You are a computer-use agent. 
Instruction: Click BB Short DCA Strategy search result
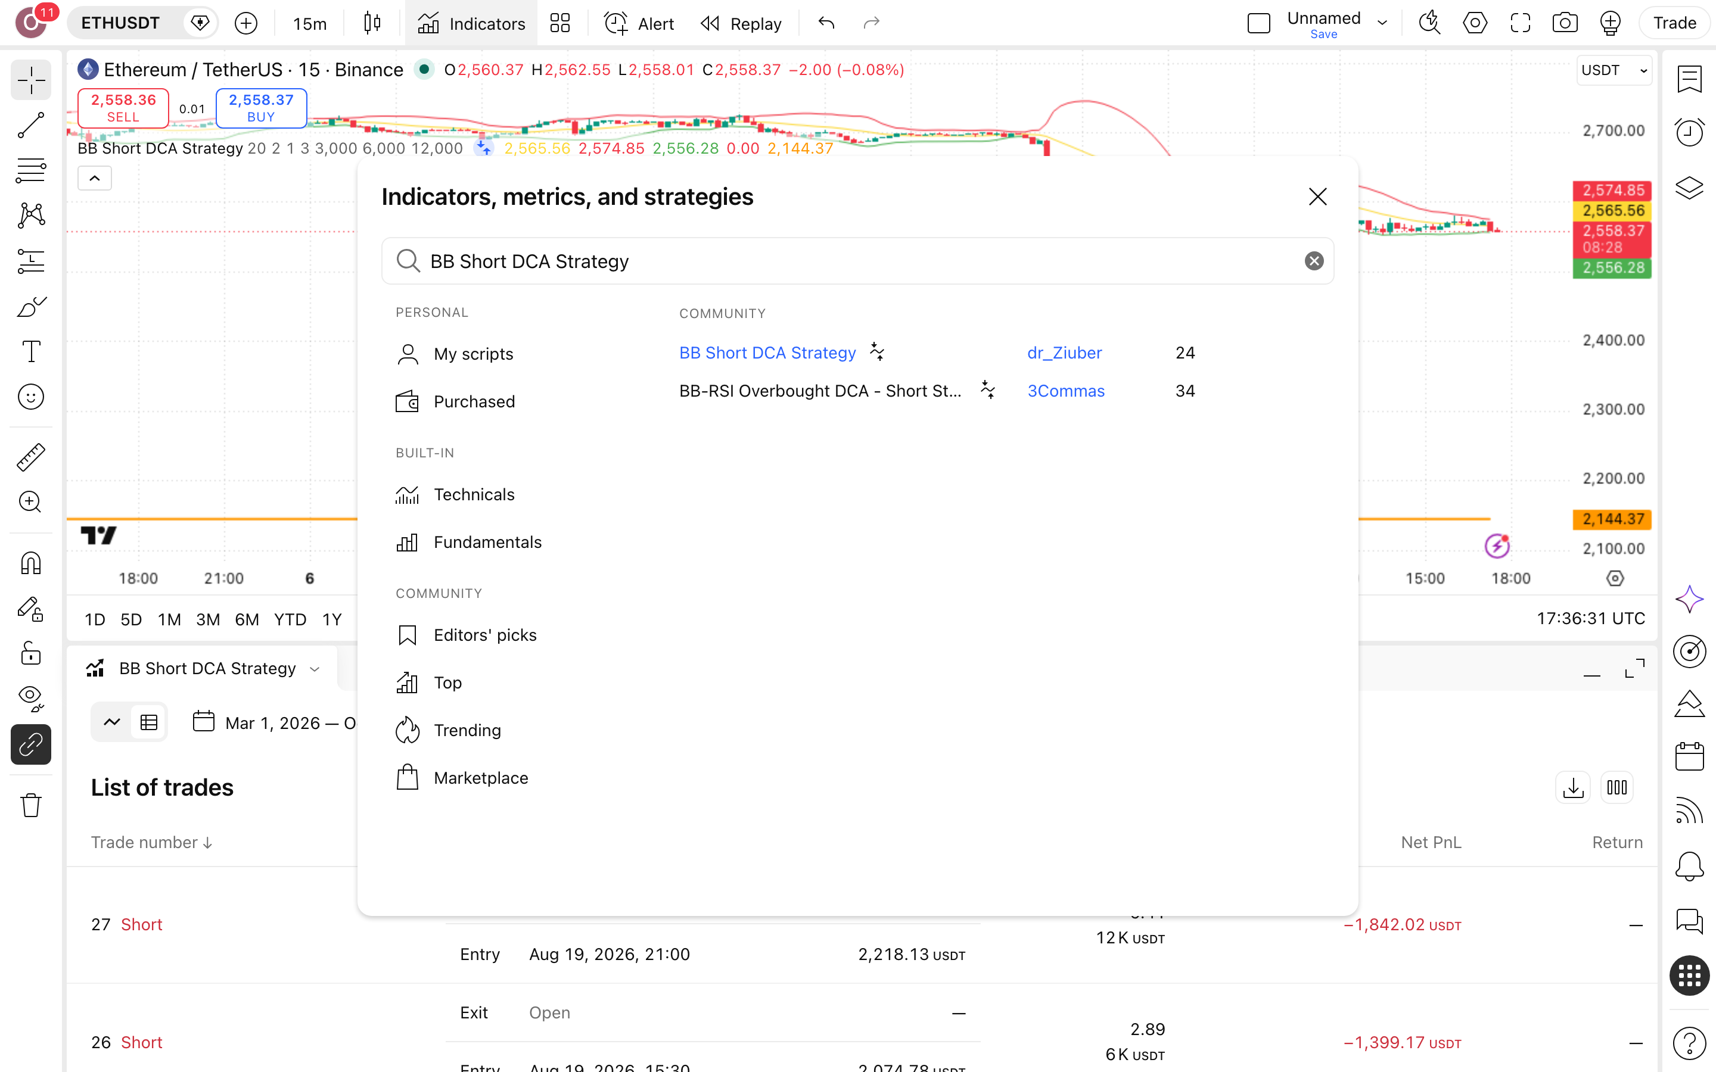coord(768,353)
